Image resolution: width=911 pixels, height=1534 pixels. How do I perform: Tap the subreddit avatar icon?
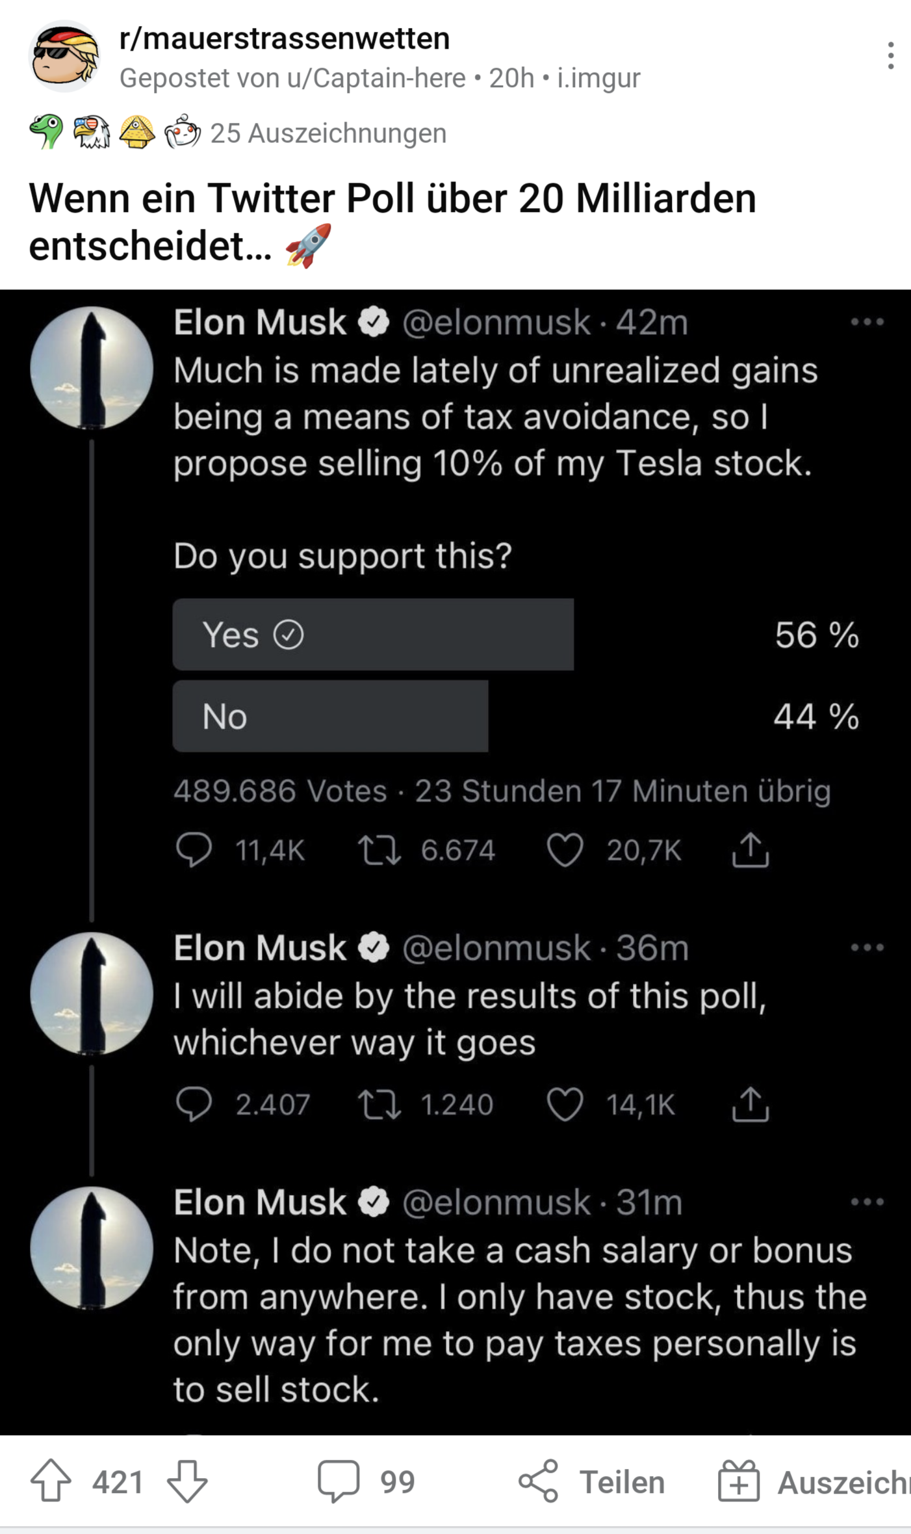click(65, 56)
